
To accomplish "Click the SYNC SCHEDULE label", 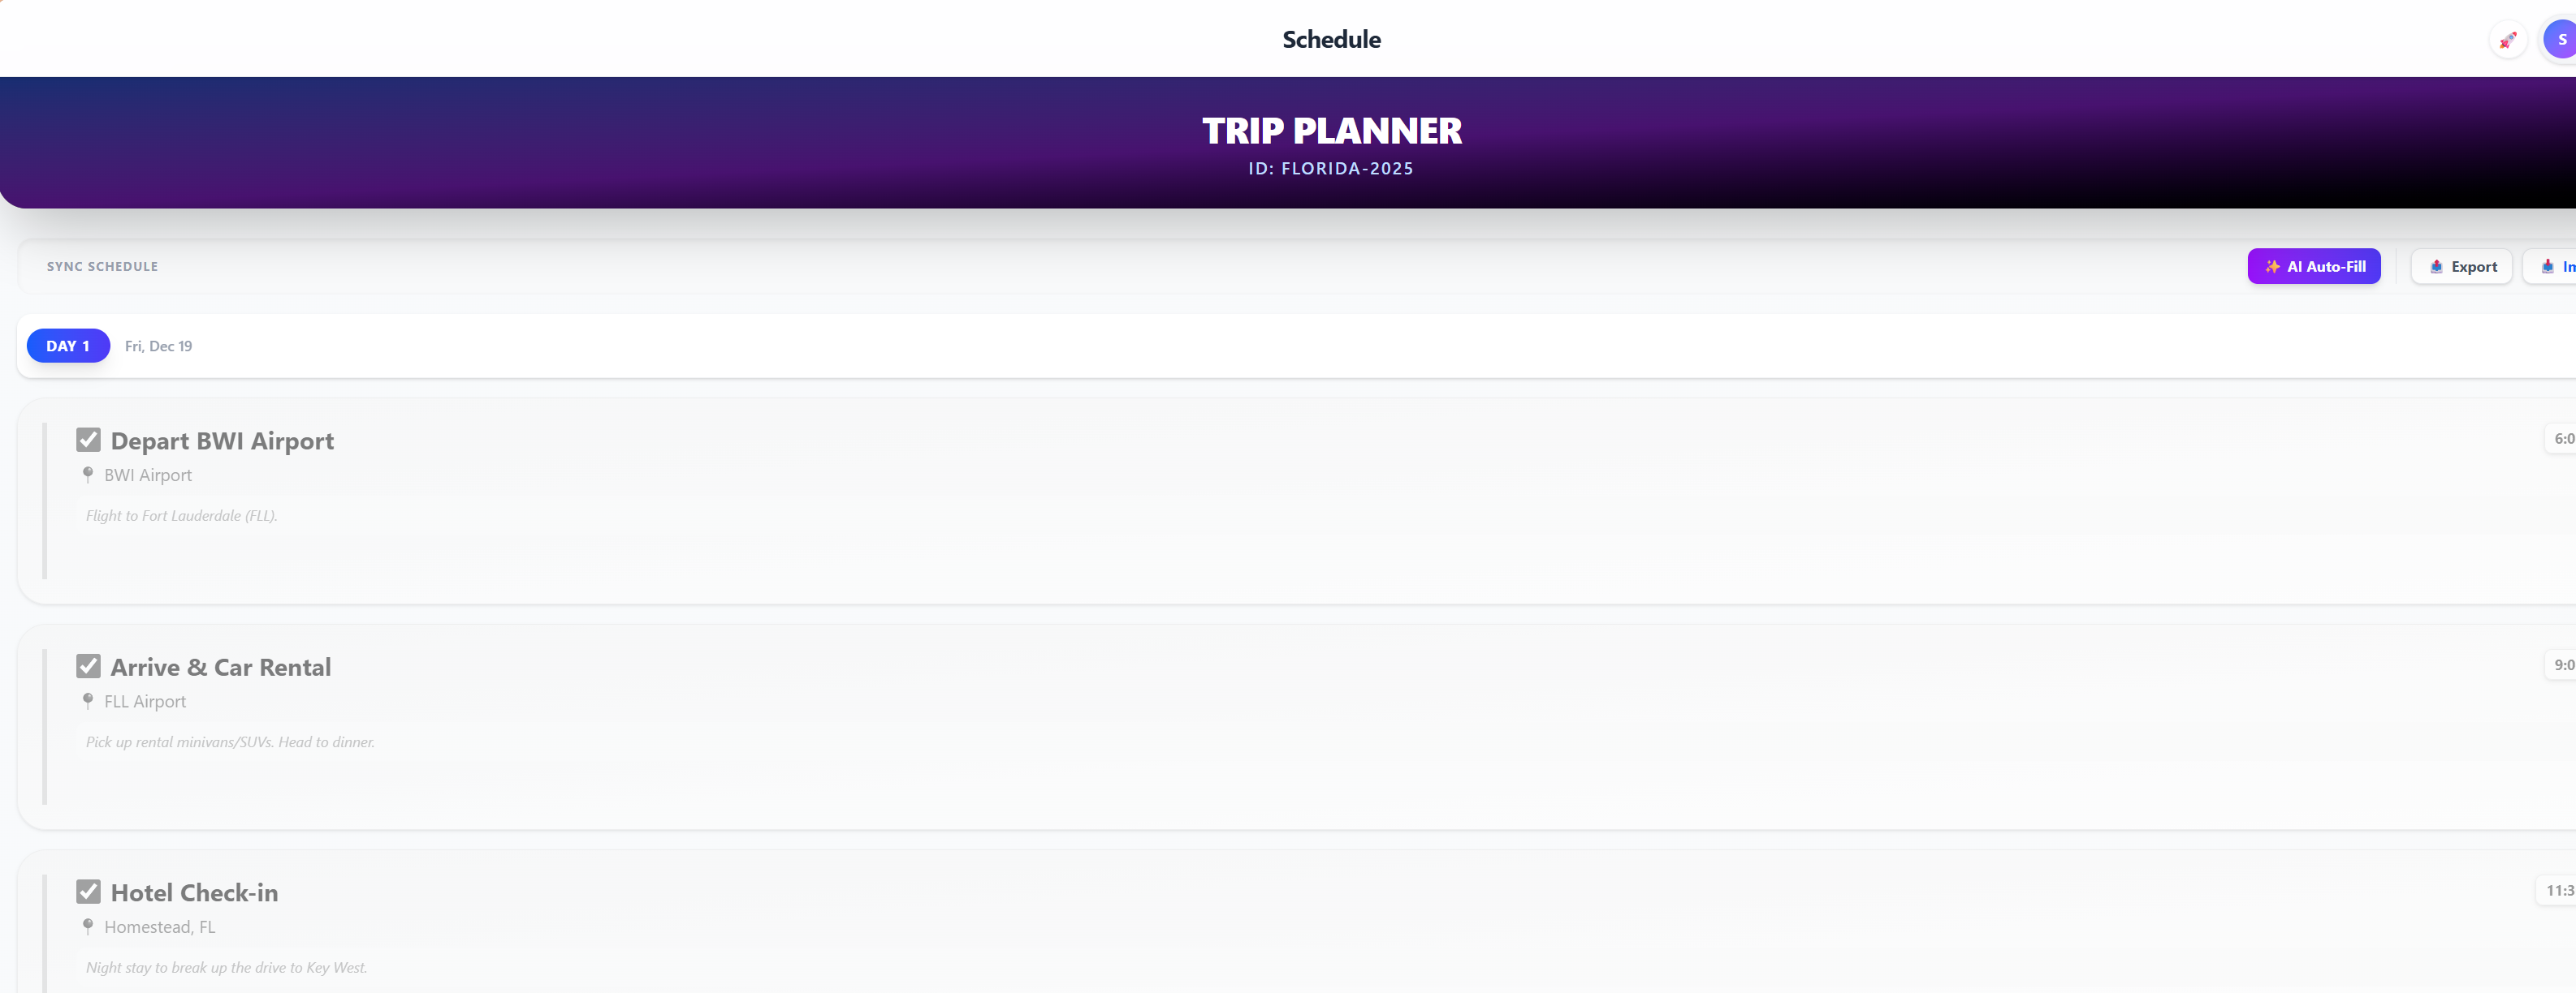I will (x=102, y=266).
